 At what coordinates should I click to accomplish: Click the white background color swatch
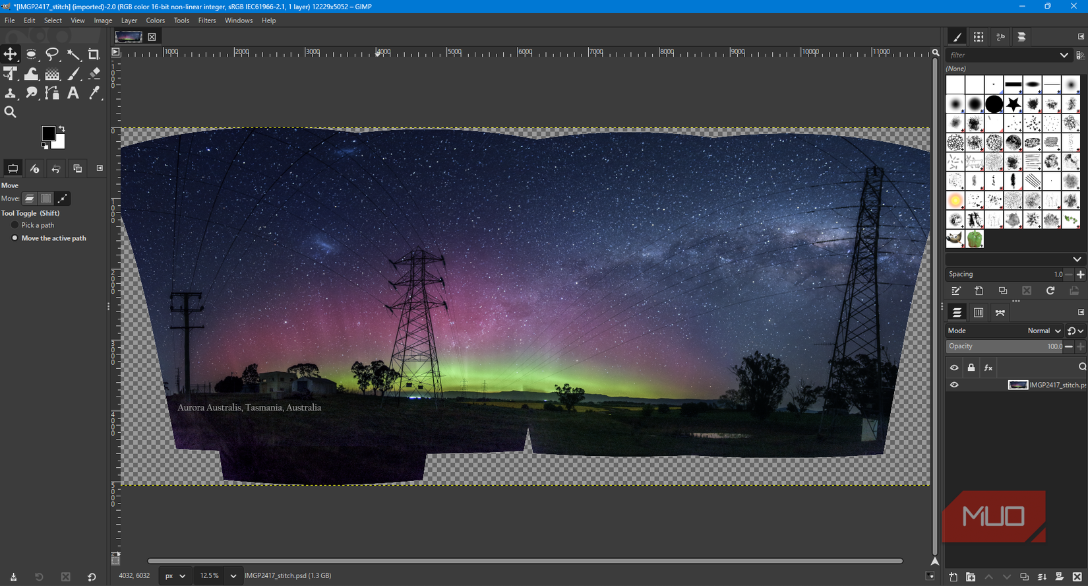pos(60,143)
